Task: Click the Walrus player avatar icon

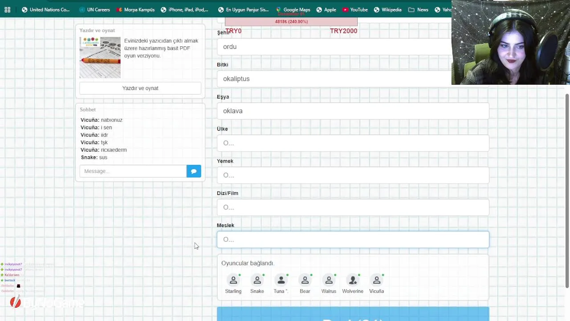Action: [x=329, y=280]
